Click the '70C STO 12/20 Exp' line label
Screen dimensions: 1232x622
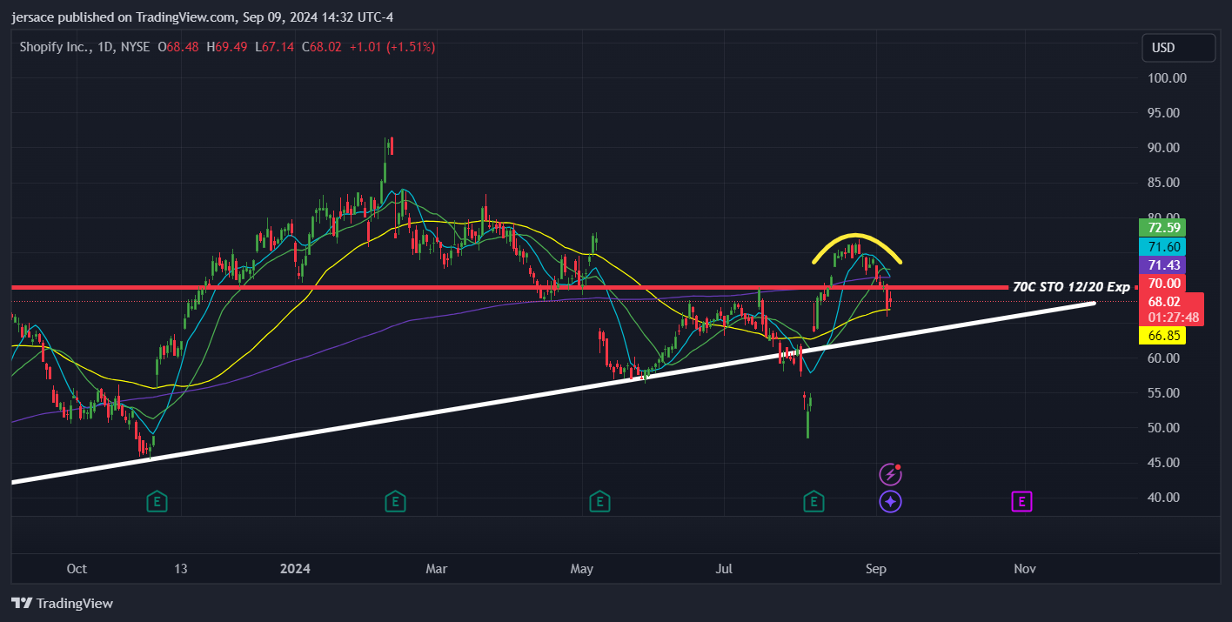(x=1071, y=286)
